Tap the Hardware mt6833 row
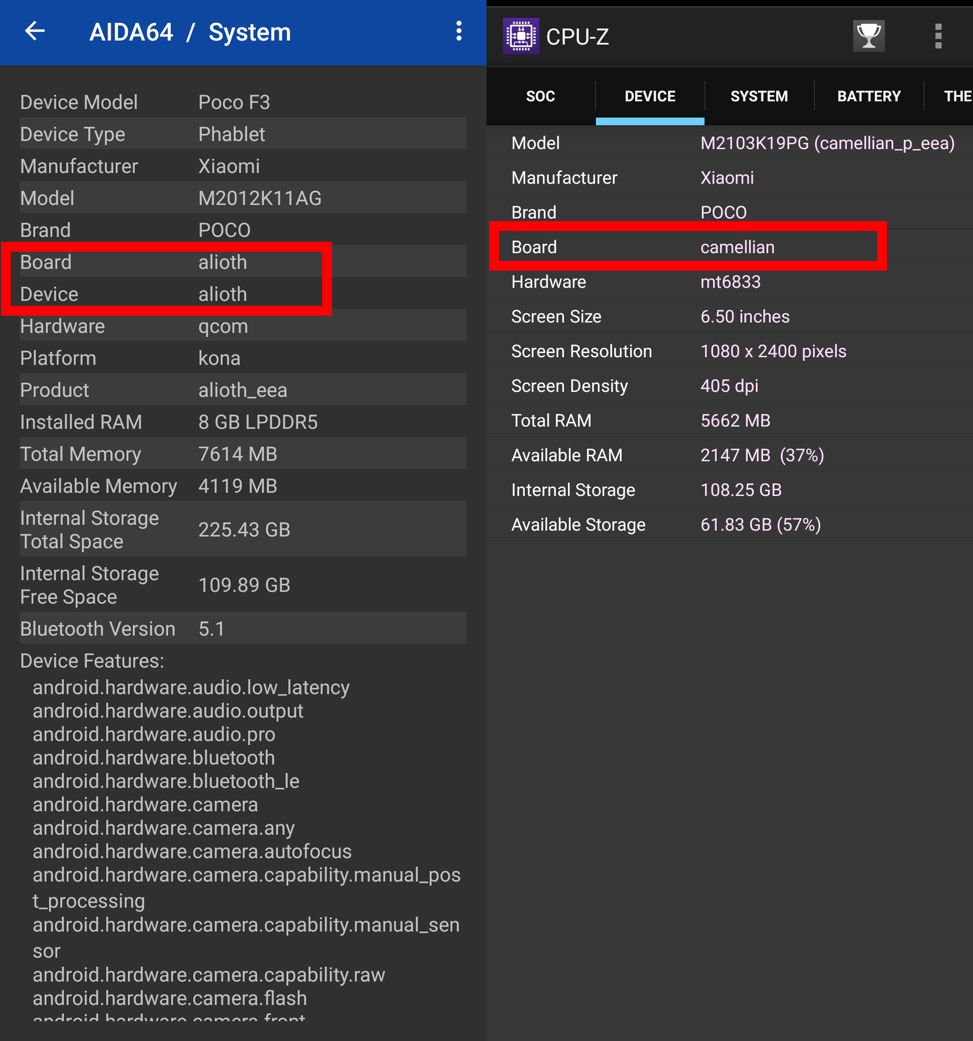Image resolution: width=973 pixels, height=1041 pixels. pos(729,282)
